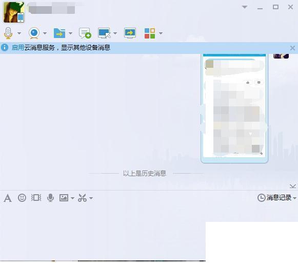Open video call options dropdown arrow
This screenshot has height=263, width=298.
(45, 33)
